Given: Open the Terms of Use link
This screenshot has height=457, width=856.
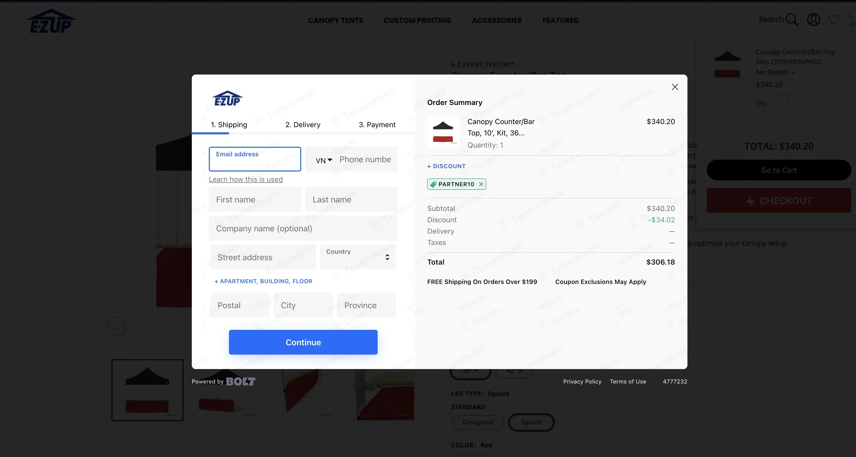Looking at the screenshot, I should pos(628,381).
